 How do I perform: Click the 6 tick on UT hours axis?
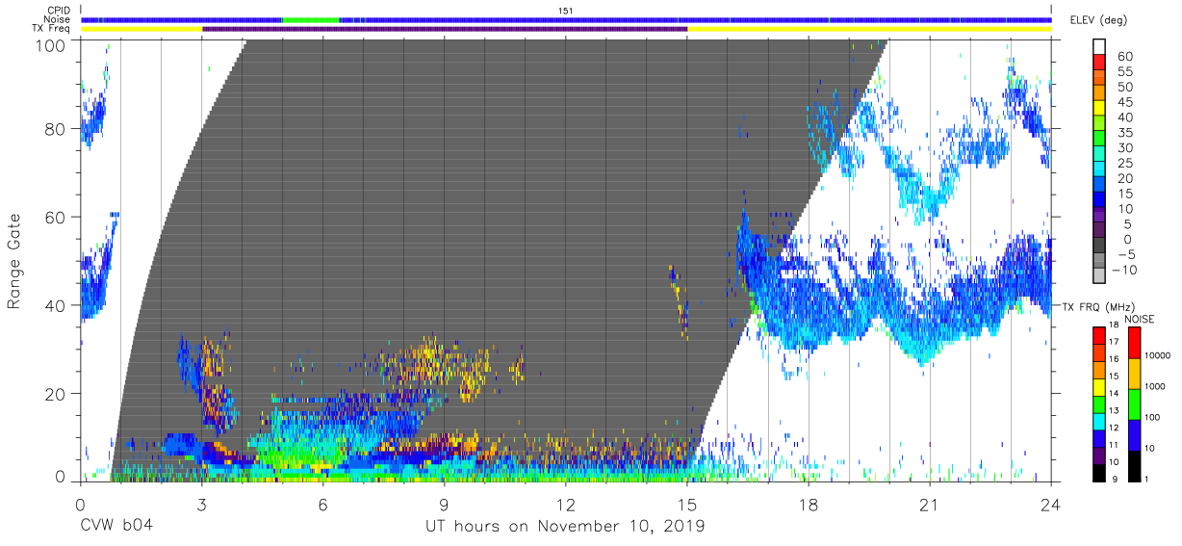[322, 505]
